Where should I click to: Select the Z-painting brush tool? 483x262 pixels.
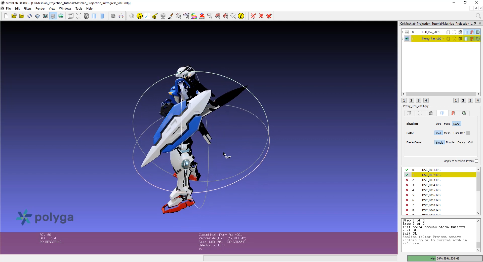point(171,16)
